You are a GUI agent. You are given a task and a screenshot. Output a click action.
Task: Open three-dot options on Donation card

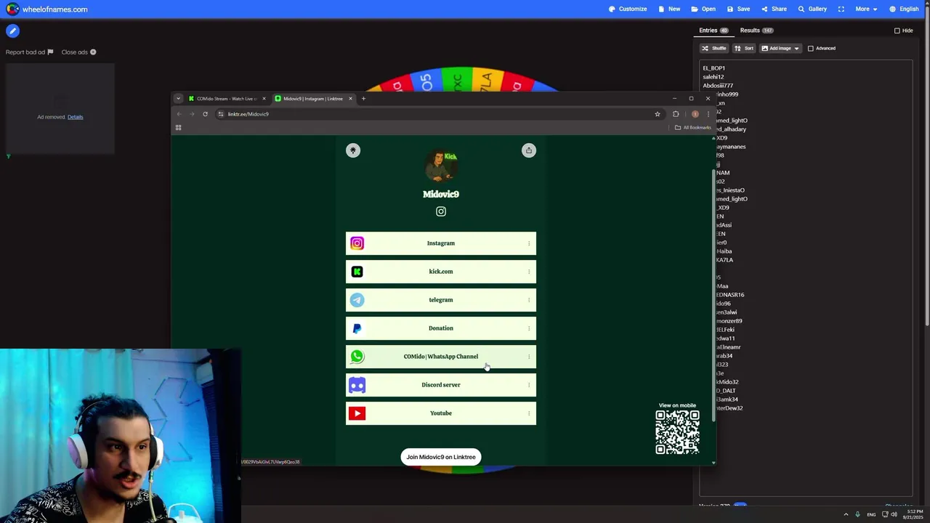(x=528, y=328)
